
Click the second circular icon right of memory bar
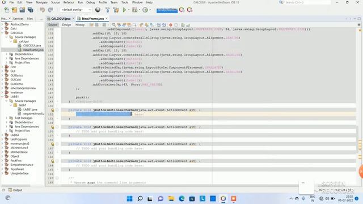(190, 10)
